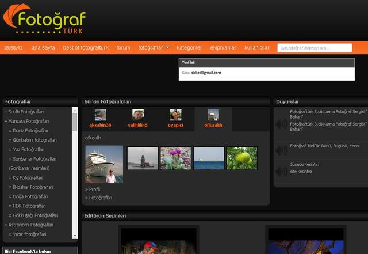Click the Kime email field sirket@gmail.com
This screenshot has width=368, height=254.
pyautogui.click(x=267, y=73)
